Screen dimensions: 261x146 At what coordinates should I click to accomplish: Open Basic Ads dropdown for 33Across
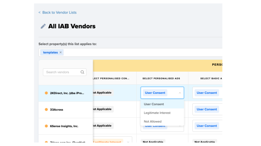[x=207, y=109]
